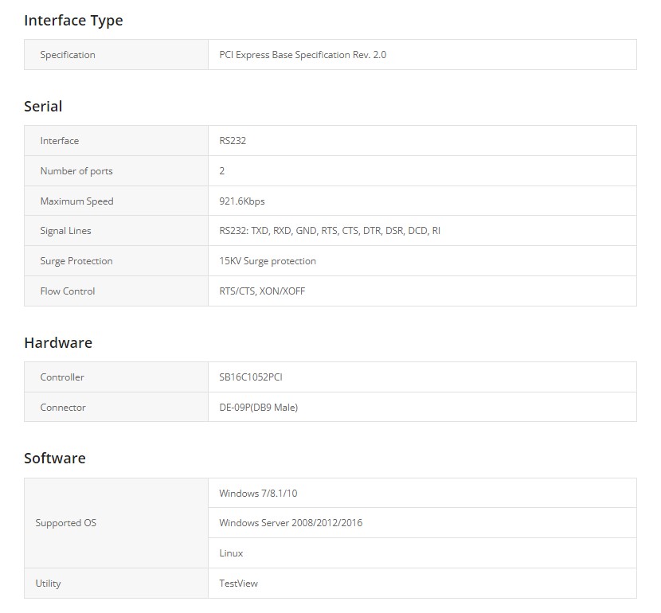Screen dimensions: 661x613
Task: Click the RS232 interface value cell
Action: point(233,141)
